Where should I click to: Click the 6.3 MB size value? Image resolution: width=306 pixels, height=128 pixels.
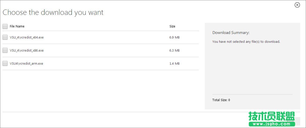[175, 51]
